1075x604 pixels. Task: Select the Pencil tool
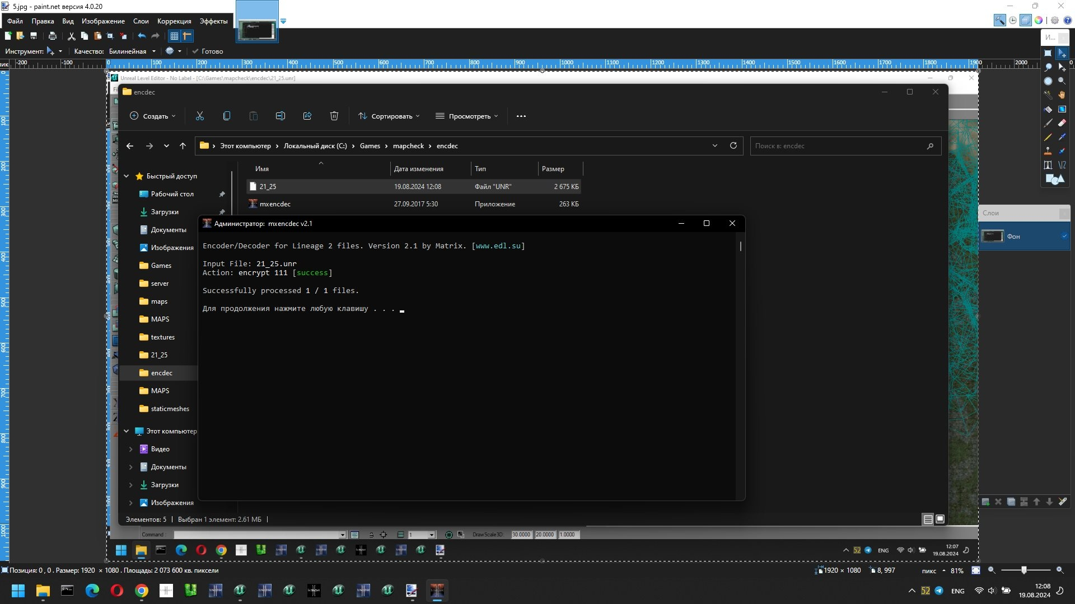[1048, 137]
